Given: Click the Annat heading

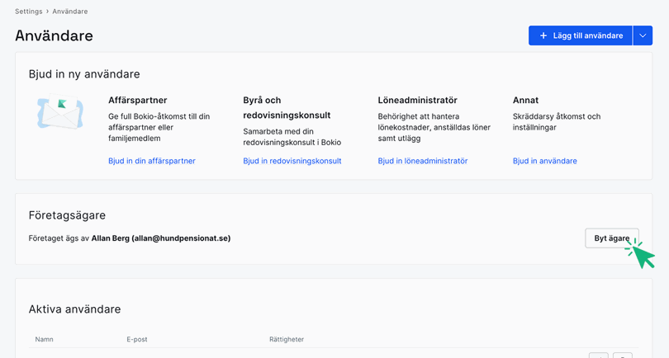Looking at the screenshot, I should tap(525, 100).
